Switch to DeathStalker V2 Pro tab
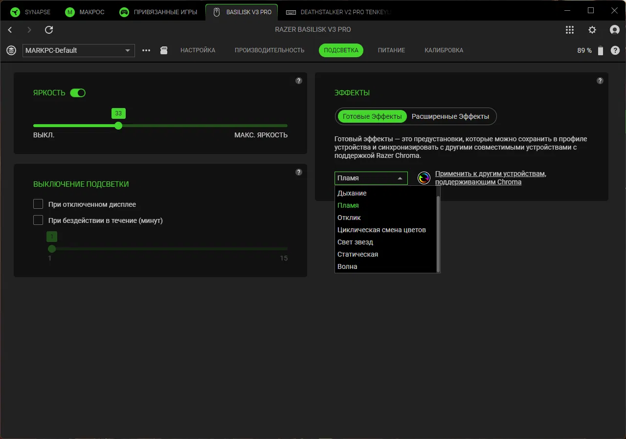This screenshot has width=626, height=439. tap(338, 12)
